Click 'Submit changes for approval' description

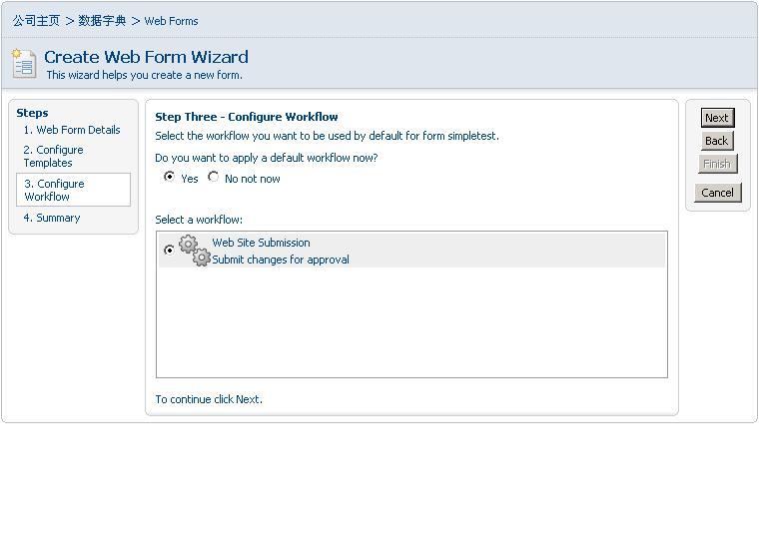click(281, 260)
